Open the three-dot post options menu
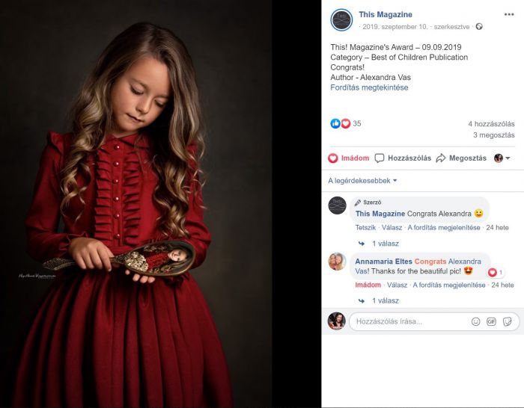 [x=508, y=14]
